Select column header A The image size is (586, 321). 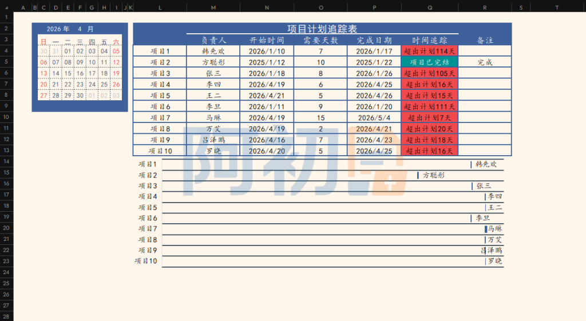point(23,7)
